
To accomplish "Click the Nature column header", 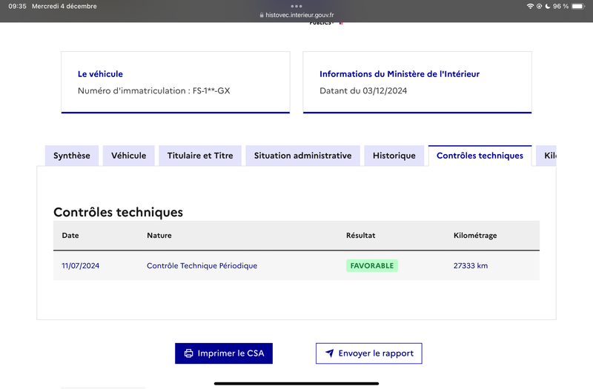I will 159,236.
